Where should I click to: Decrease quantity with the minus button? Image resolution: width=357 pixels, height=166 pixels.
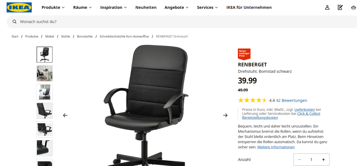tap(300, 160)
